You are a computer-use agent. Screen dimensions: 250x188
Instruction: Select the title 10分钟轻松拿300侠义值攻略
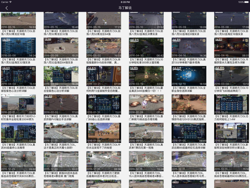tap(146, 61)
